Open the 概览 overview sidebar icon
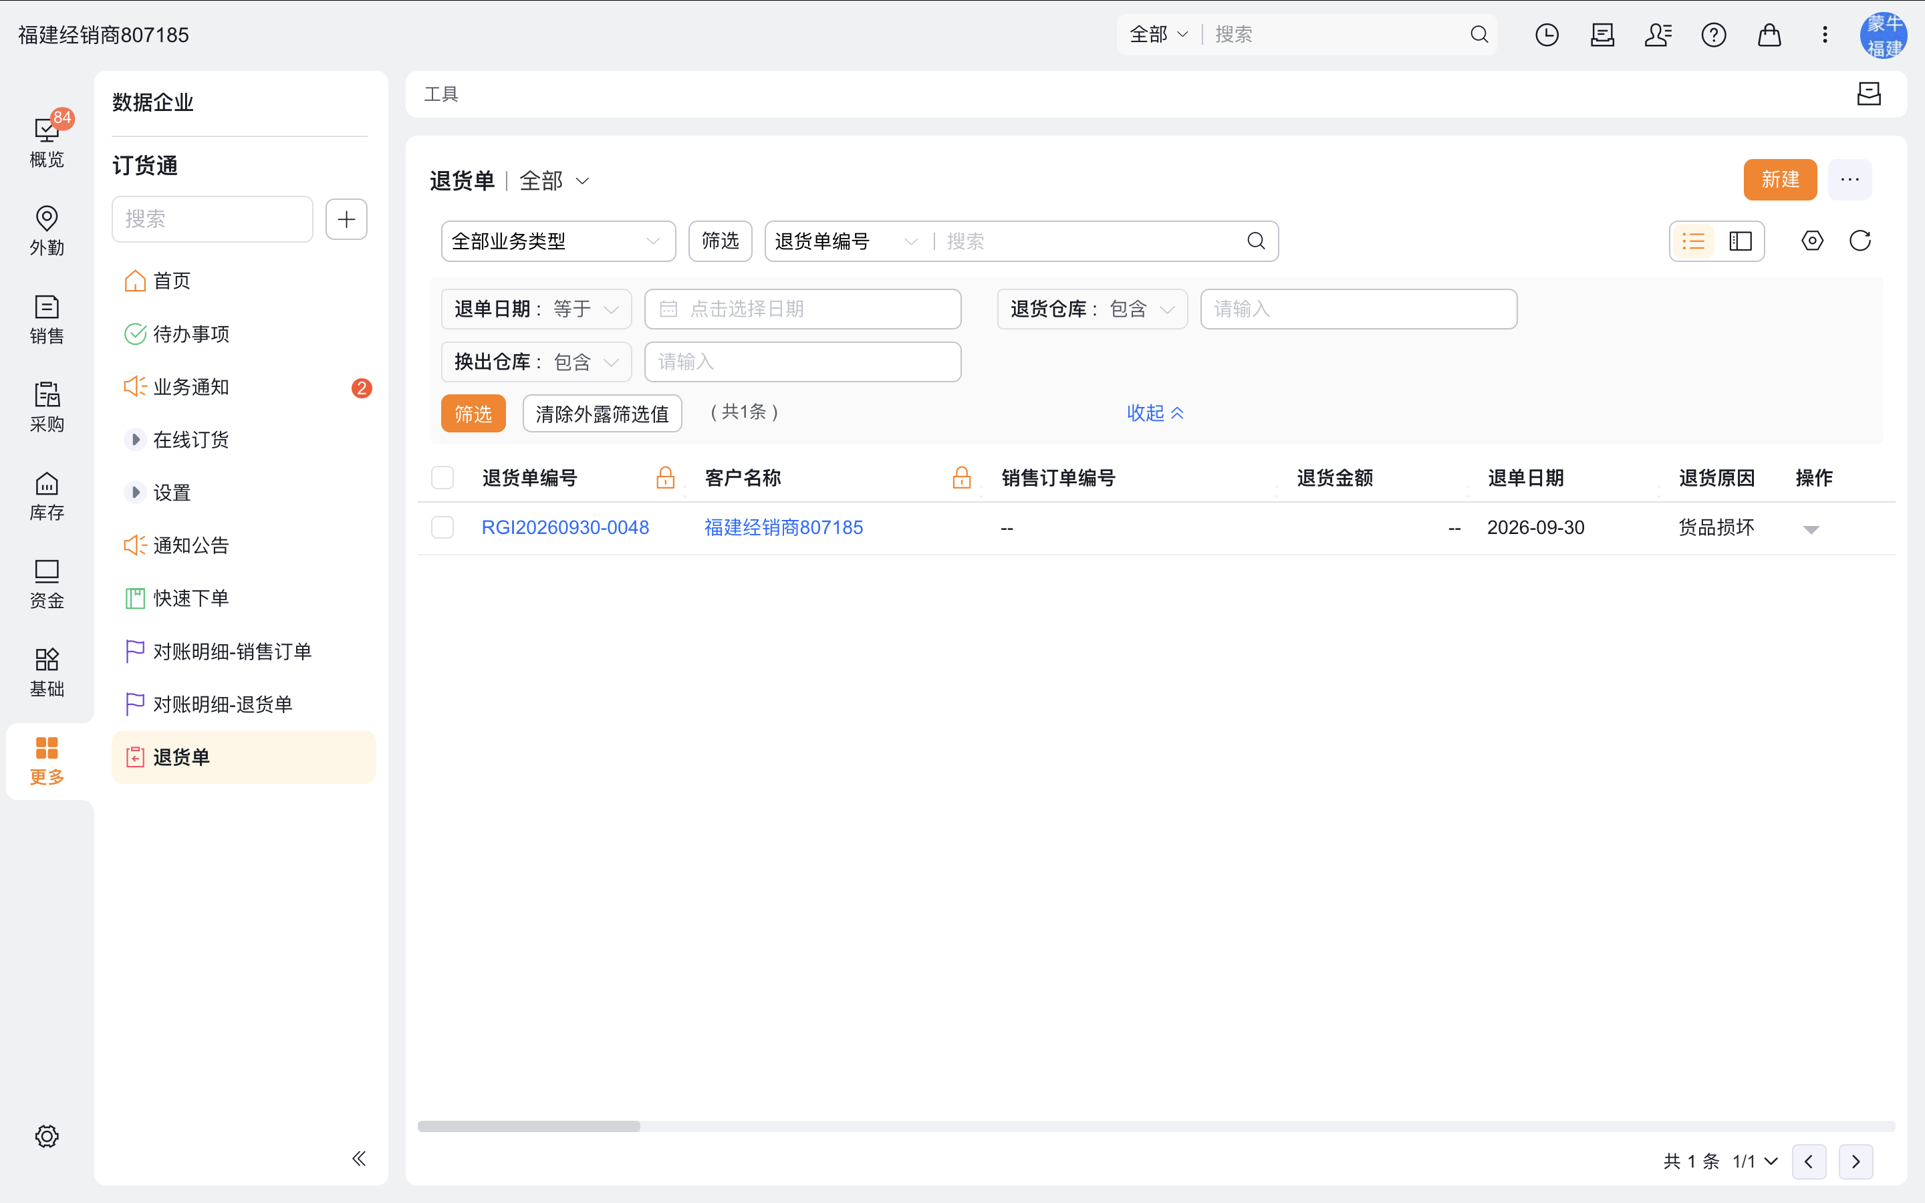Screen dimensions: 1925x1203 47,142
